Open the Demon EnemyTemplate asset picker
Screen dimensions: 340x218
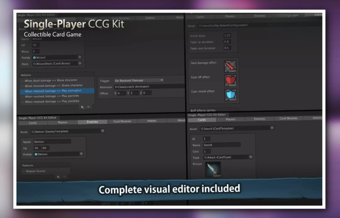pos(103,131)
